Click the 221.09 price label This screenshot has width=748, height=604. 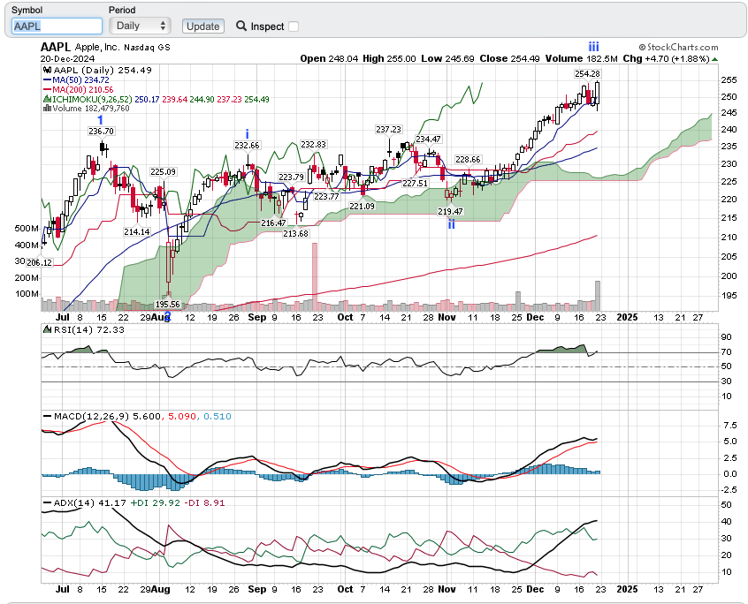[363, 207]
